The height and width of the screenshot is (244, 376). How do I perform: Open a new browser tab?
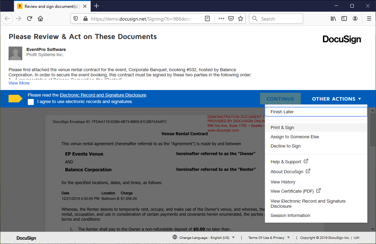[x=96, y=6]
